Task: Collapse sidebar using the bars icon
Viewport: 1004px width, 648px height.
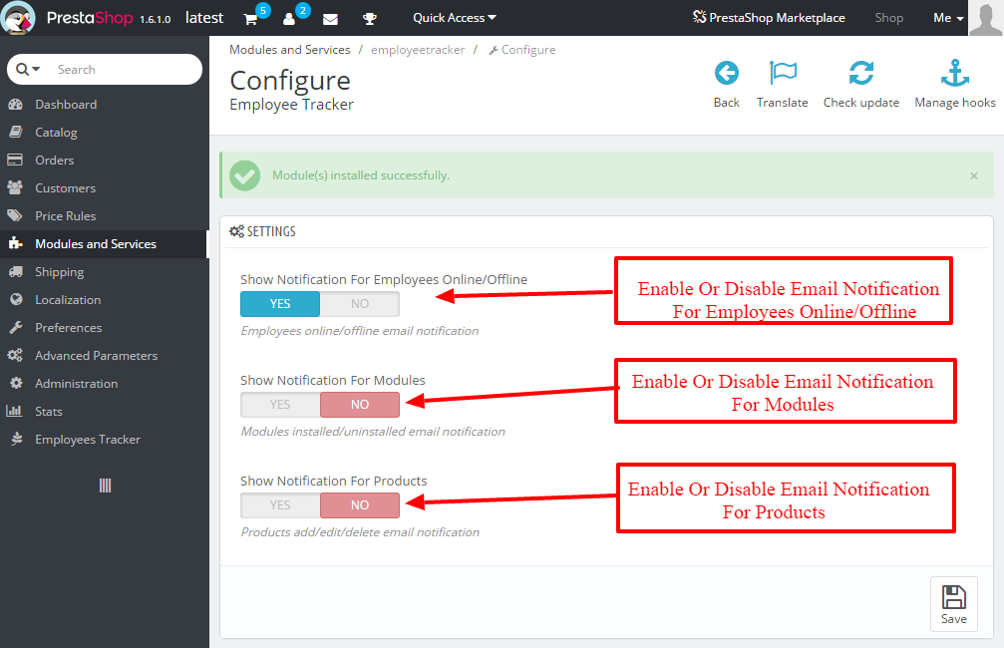Action: [105, 486]
